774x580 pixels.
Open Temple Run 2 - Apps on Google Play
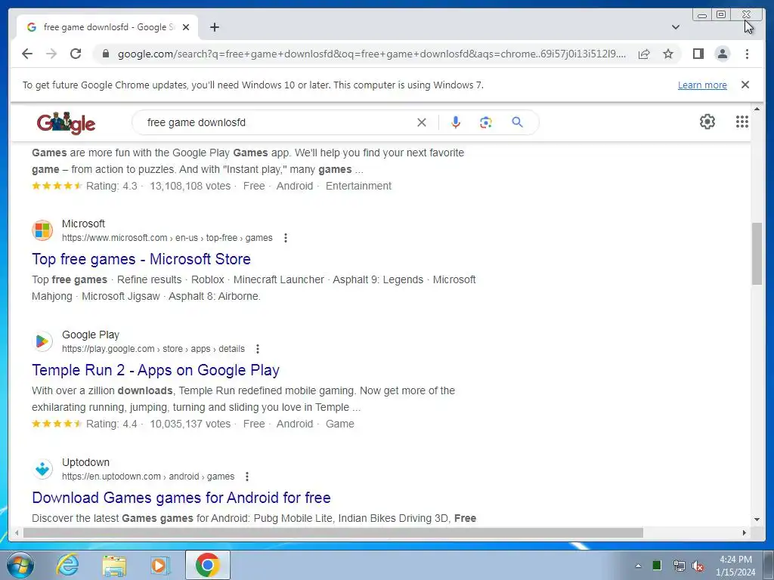click(x=156, y=370)
